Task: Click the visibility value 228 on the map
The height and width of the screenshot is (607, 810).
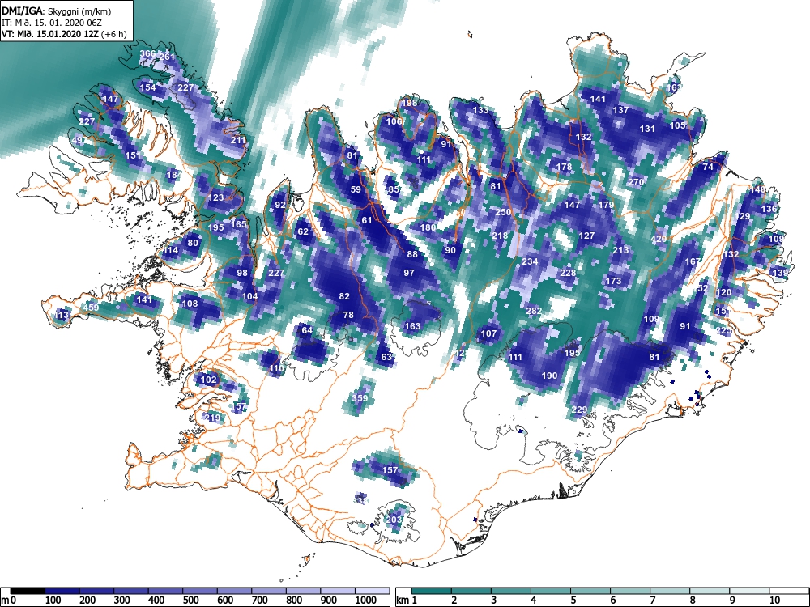Action: [x=568, y=273]
